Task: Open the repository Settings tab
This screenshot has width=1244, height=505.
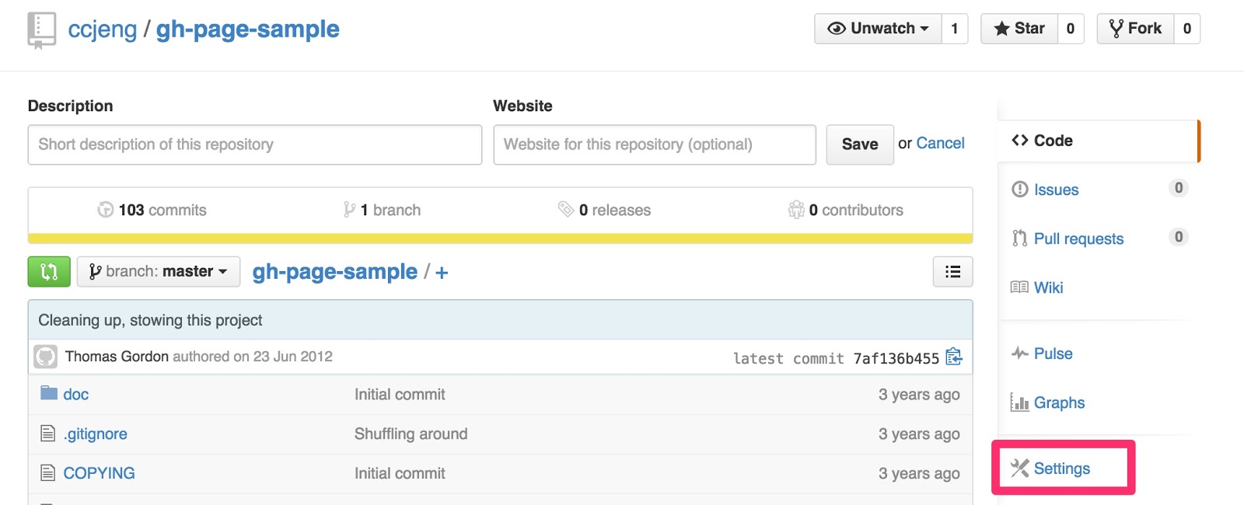Action: (x=1061, y=468)
